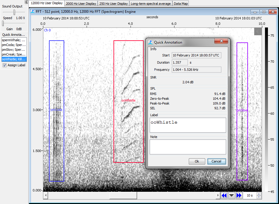Click the gray arrow in spectrogram corner
Viewport: 279px width, 204px height.
[x=258, y=31]
